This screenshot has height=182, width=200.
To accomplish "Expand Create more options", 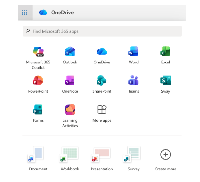I will click(165, 155).
